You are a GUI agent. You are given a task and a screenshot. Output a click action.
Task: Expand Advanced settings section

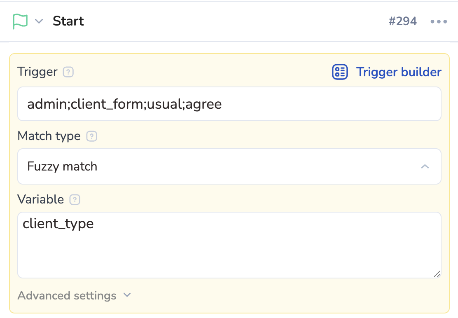(67, 296)
